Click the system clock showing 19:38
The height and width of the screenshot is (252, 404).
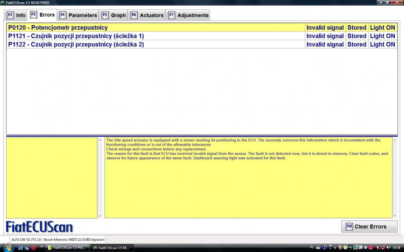click(x=396, y=247)
